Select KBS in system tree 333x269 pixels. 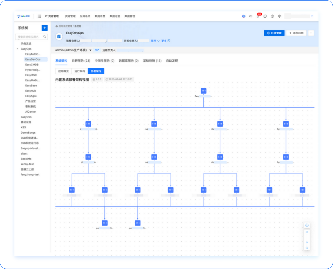[x=23, y=127]
